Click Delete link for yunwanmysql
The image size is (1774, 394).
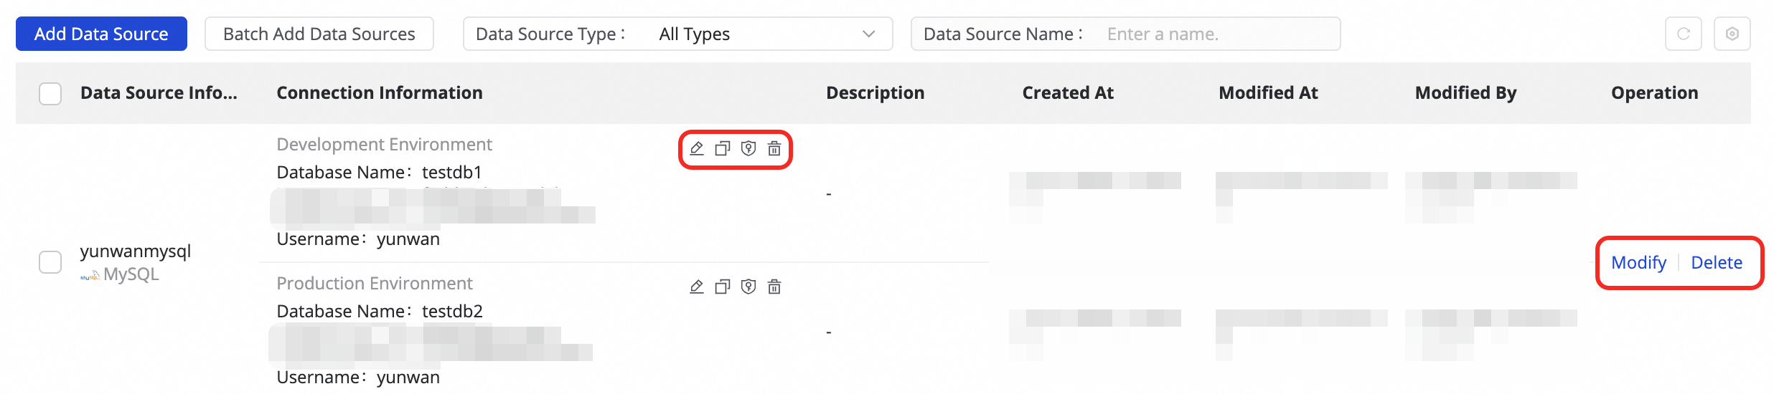click(x=1717, y=262)
